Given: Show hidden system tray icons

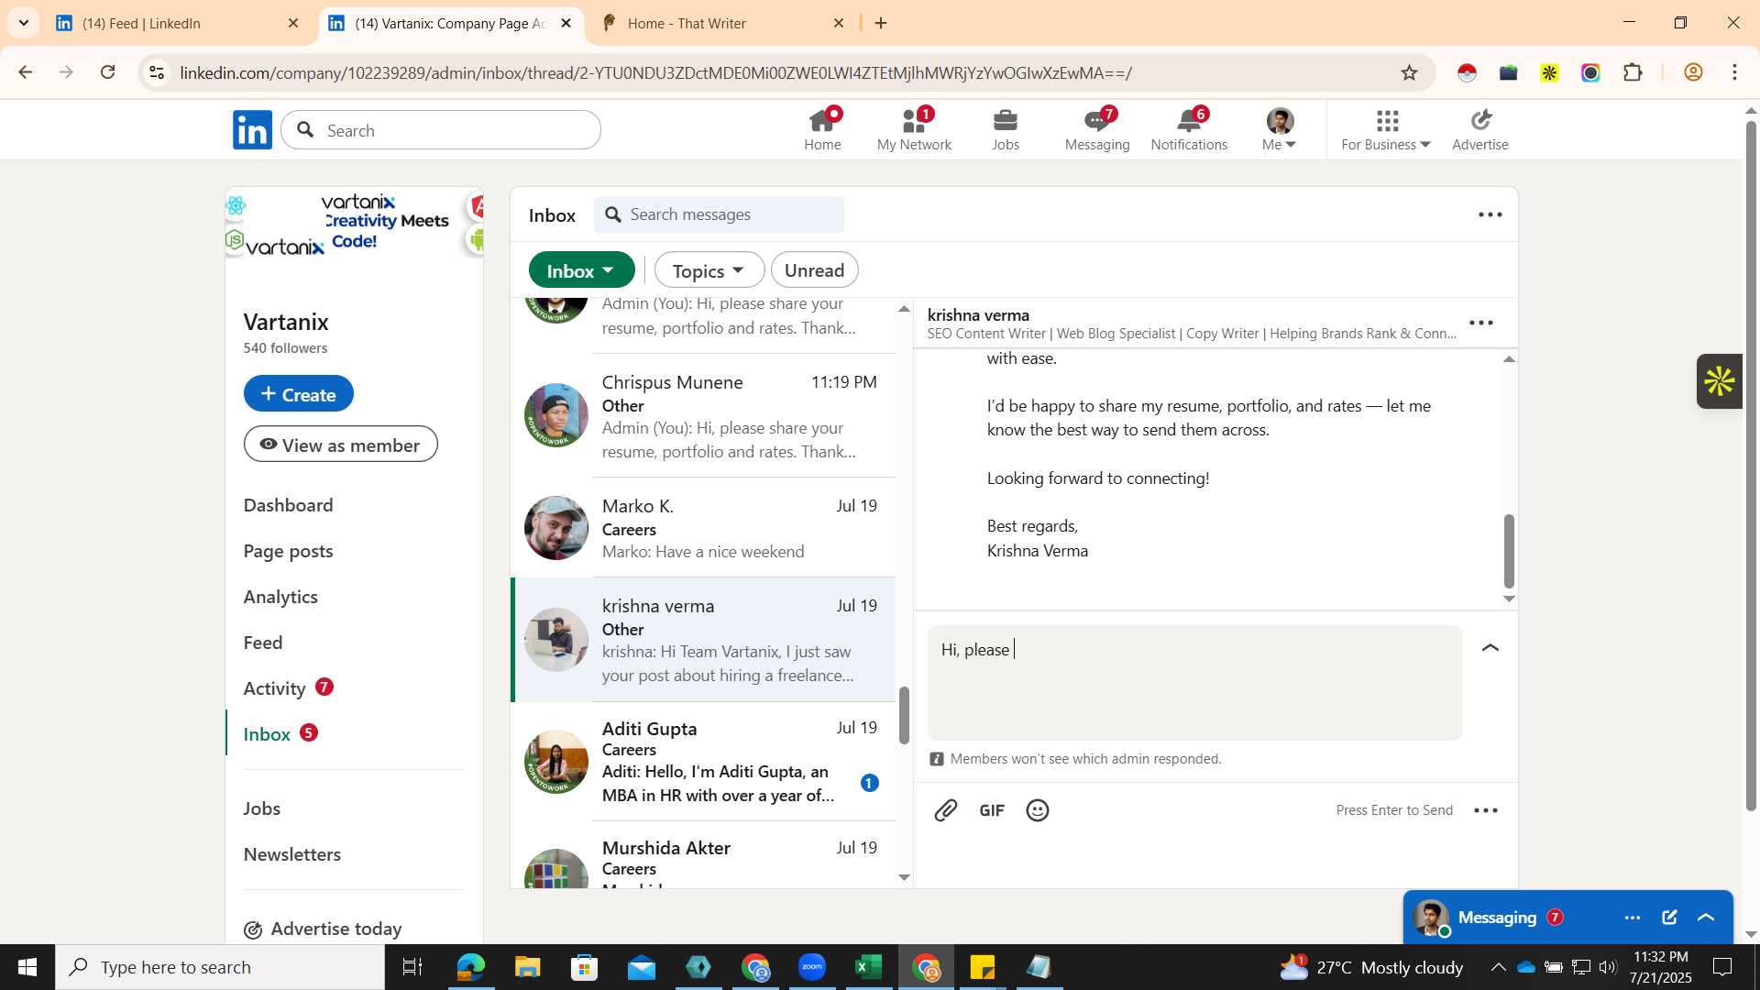Looking at the screenshot, I should tap(1498, 967).
